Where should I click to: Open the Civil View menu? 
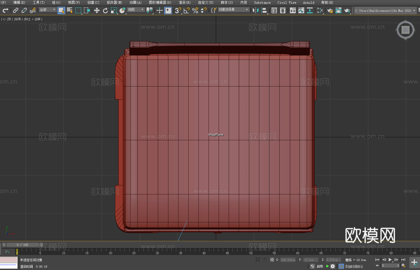(x=287, y=2)
